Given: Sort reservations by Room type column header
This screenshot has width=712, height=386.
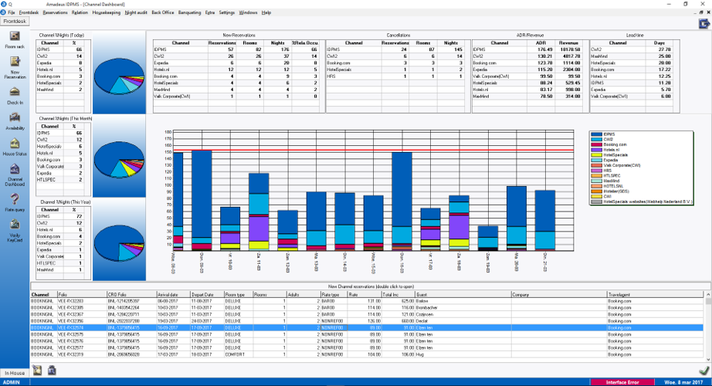Looking at the screenshot, I should coord(238,295).
